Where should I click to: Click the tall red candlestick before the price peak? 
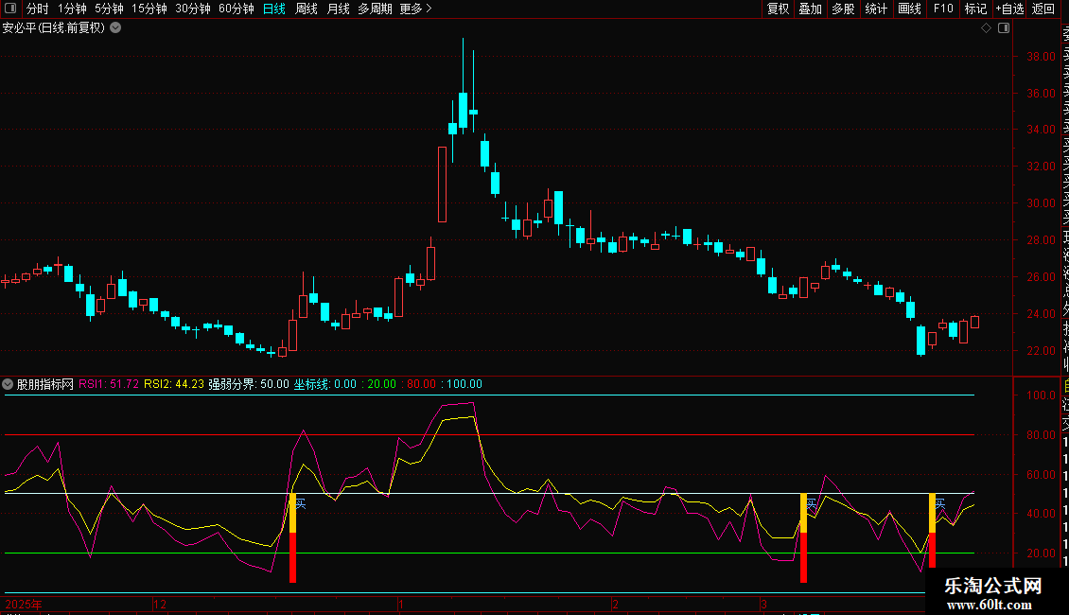coord(442,184)
